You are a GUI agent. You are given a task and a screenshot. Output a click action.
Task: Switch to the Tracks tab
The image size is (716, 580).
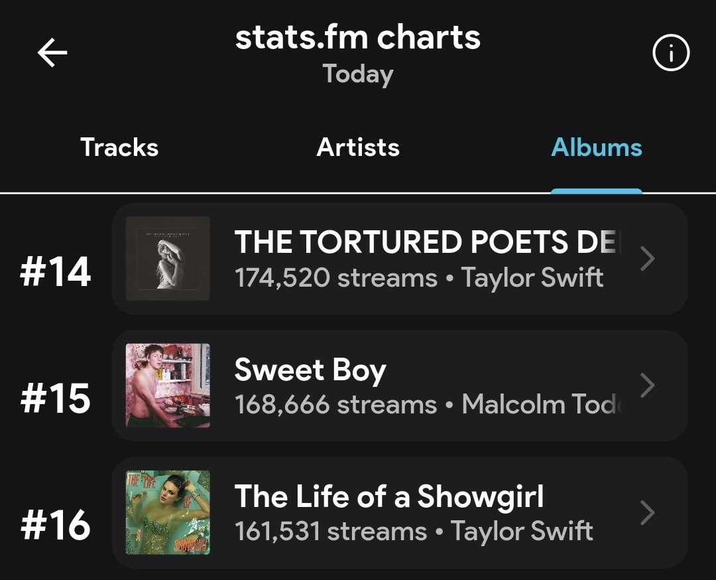(119, 147)
